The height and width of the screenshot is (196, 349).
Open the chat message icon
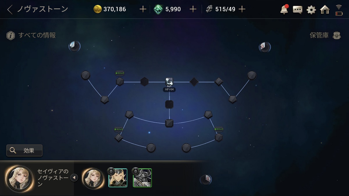tap(298, 10)
